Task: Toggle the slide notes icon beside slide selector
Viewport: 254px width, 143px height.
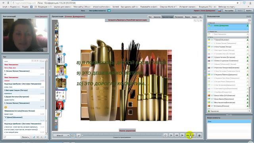Action: click(x=73, y=135)
